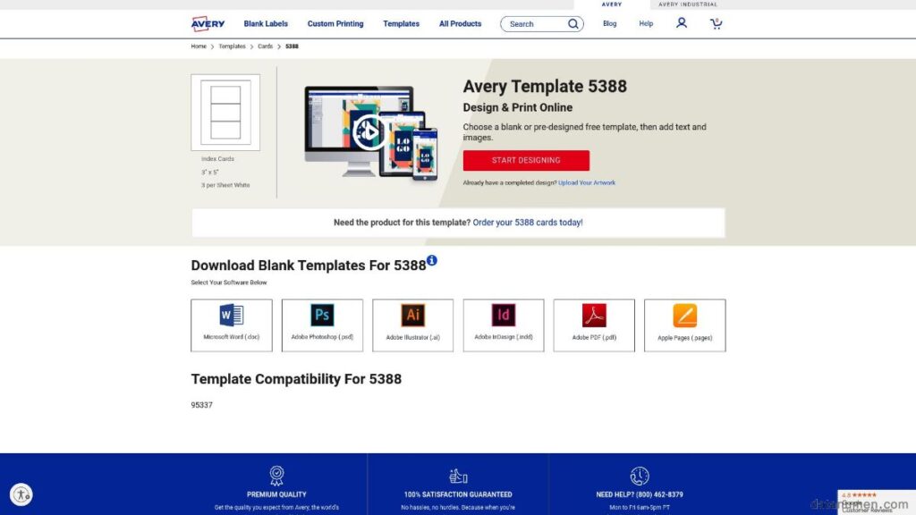View the shopping cart icon
Image resolution: width=916 pixels, height=515 pixels.
(715, 23)
